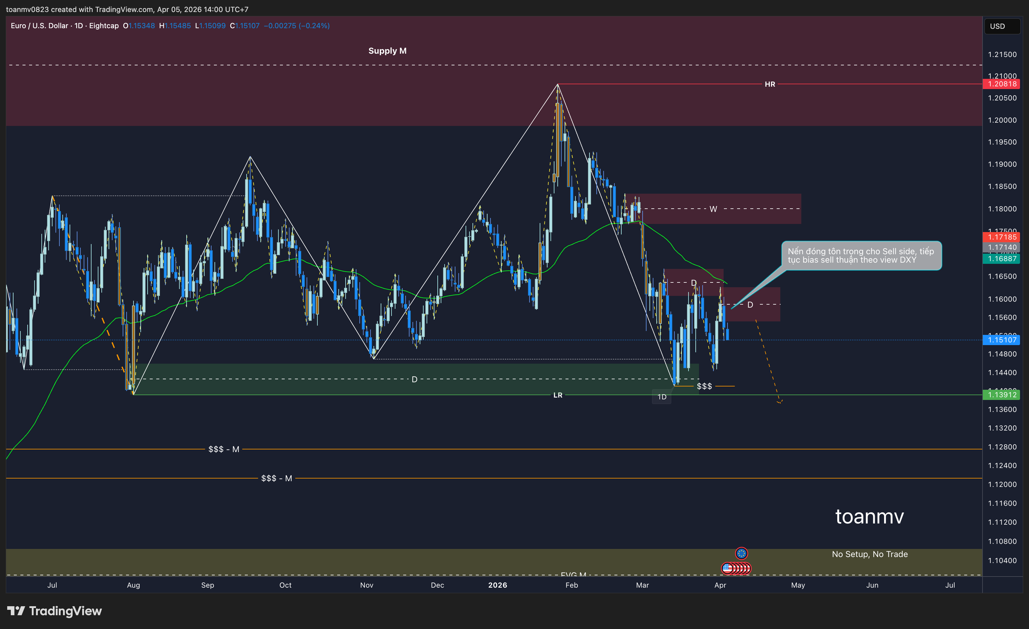Image resolution: width=1029 pixels, height=629 pixels.
Task: Click the green 1.13912 price label
Action: pyautogui.click(x=1001, y=395)
